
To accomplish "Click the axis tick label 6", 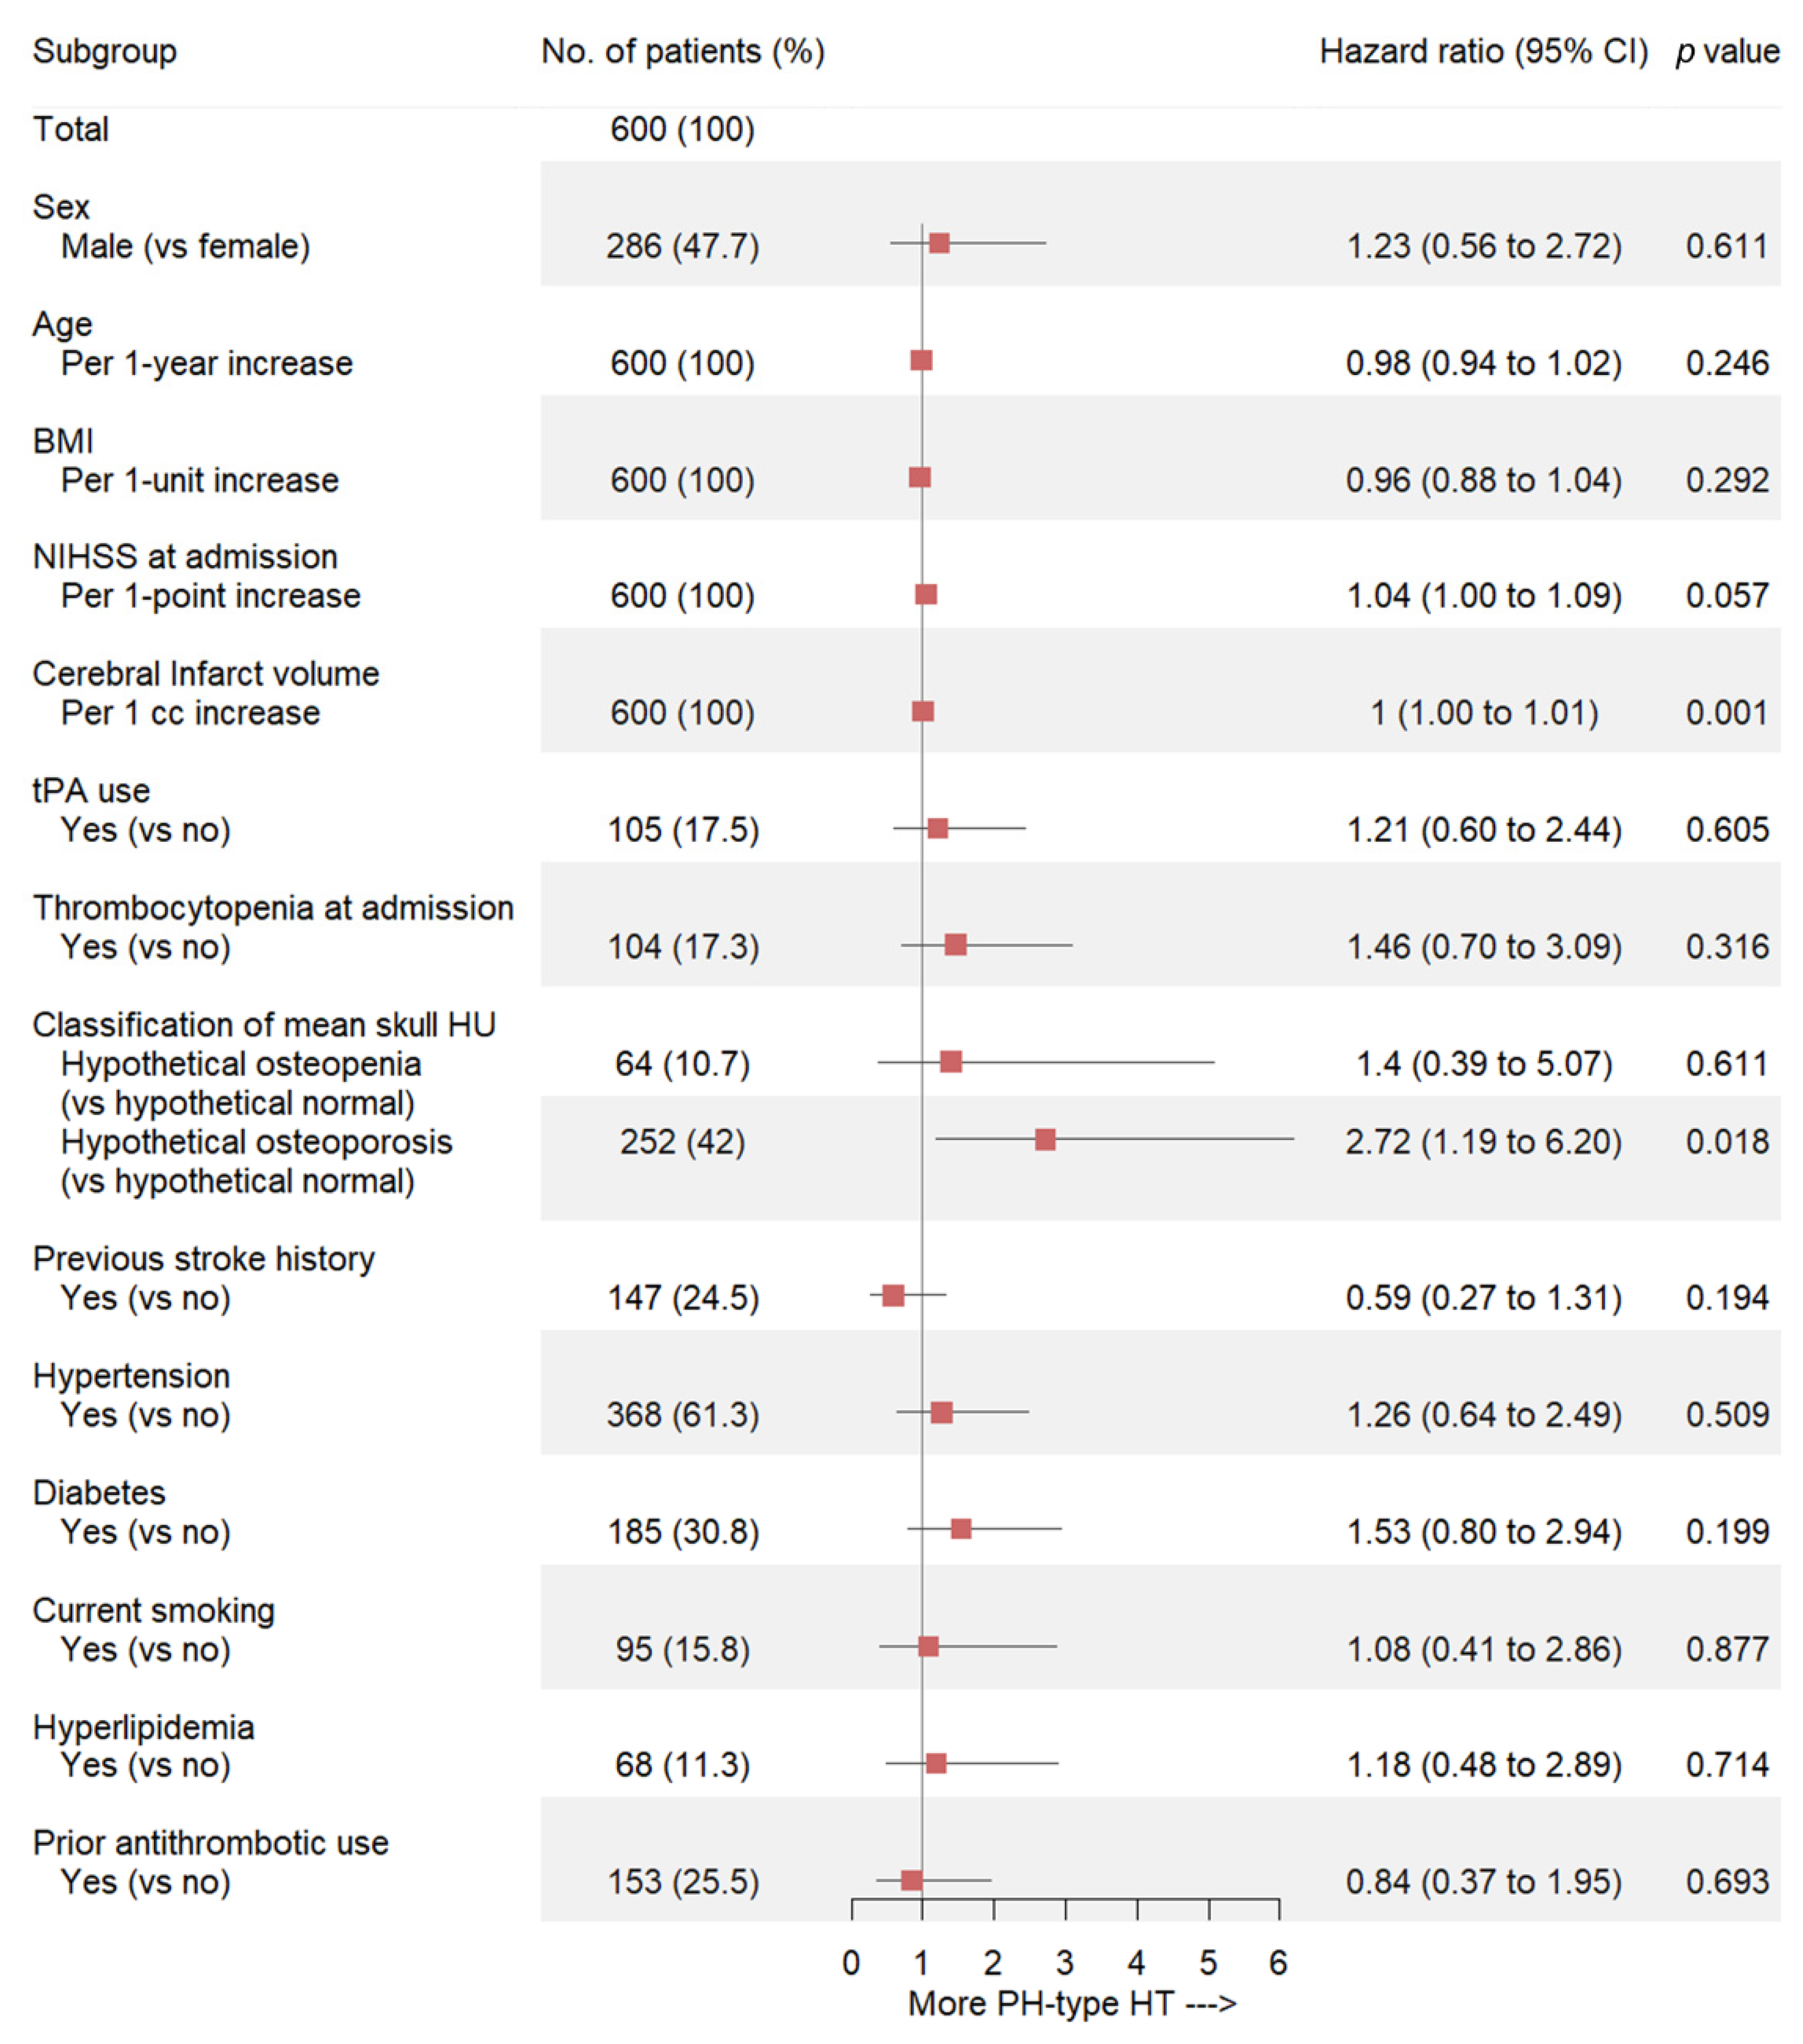I will click(1278, 1963).
